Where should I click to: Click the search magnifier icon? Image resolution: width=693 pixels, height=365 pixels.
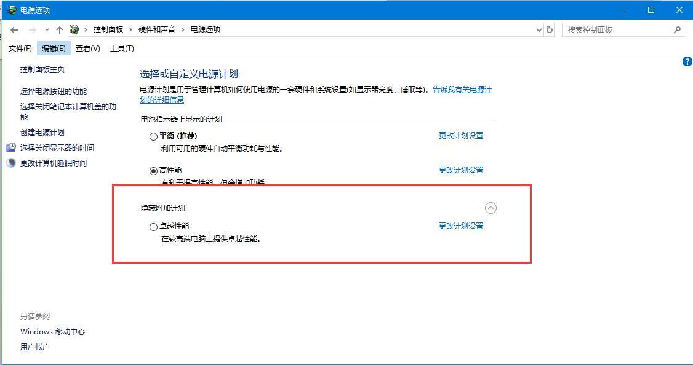(x=677, y=29)
